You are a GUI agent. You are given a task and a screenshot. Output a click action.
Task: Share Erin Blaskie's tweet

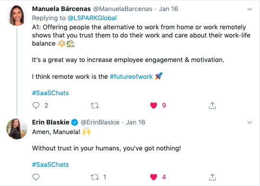coord(212,177)
